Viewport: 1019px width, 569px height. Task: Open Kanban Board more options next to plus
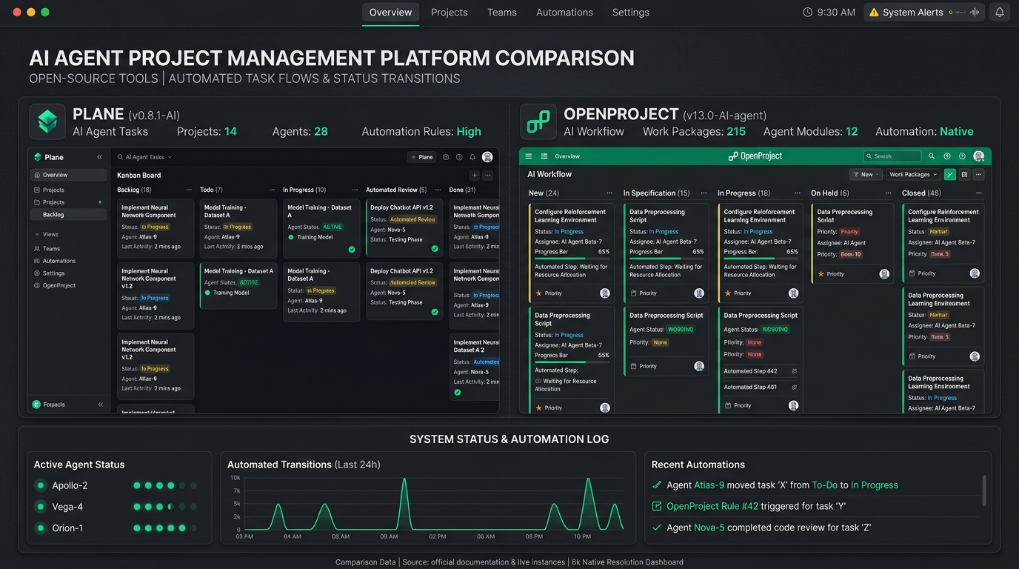click(x=487, y=176)
